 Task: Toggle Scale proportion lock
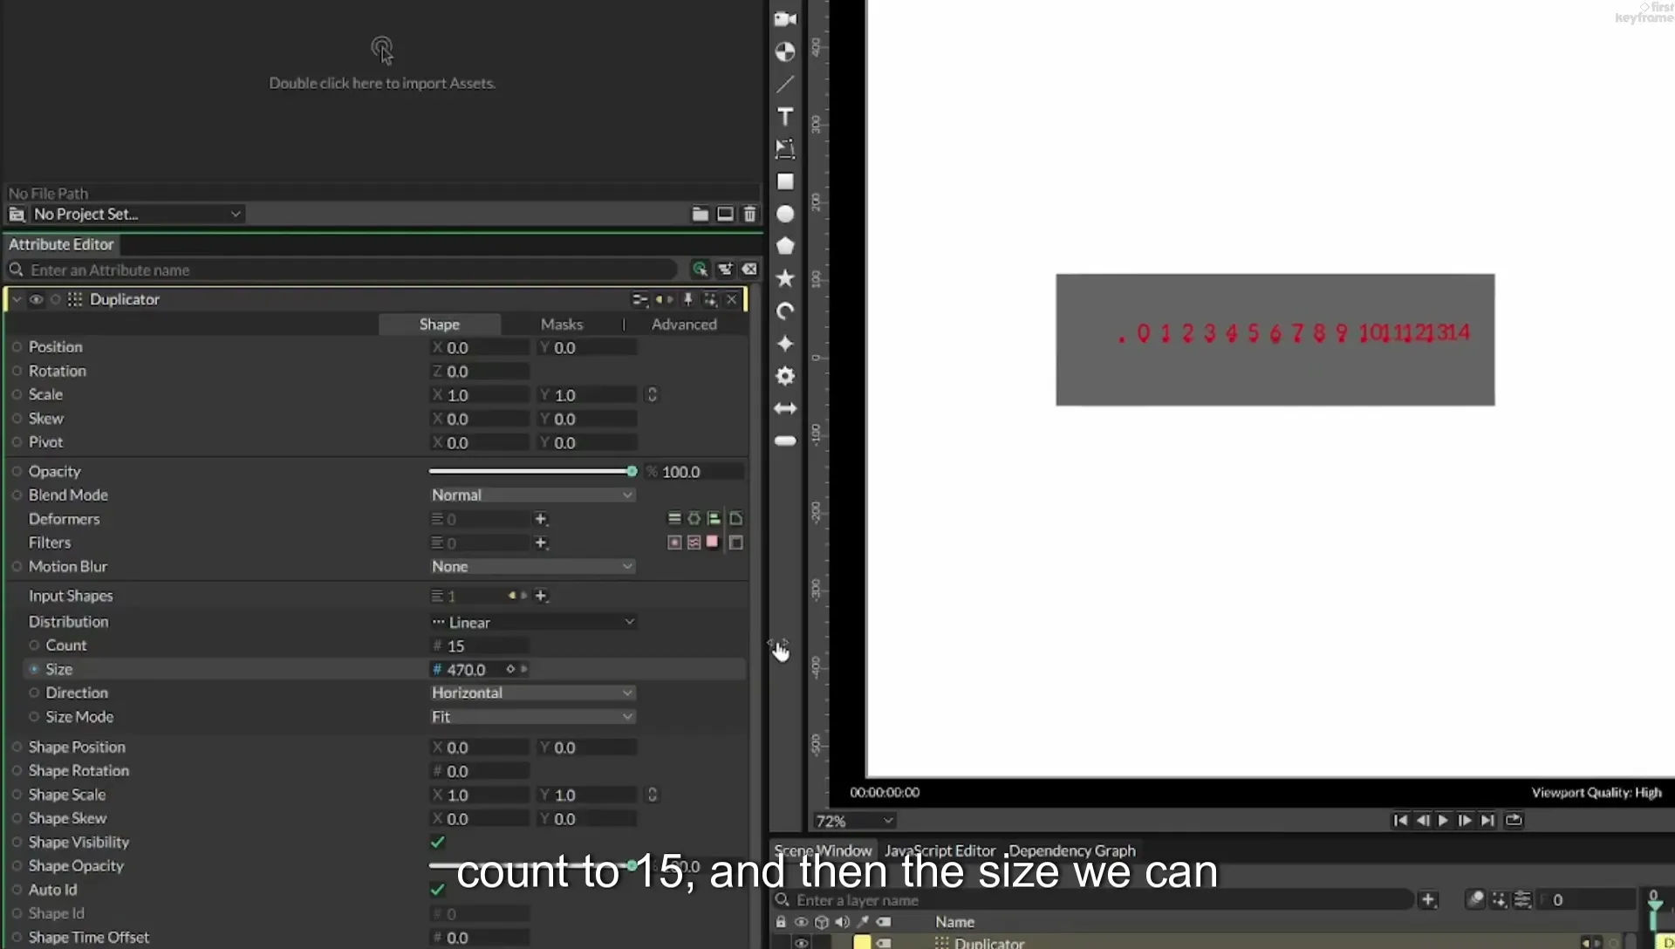coord(652,395)
